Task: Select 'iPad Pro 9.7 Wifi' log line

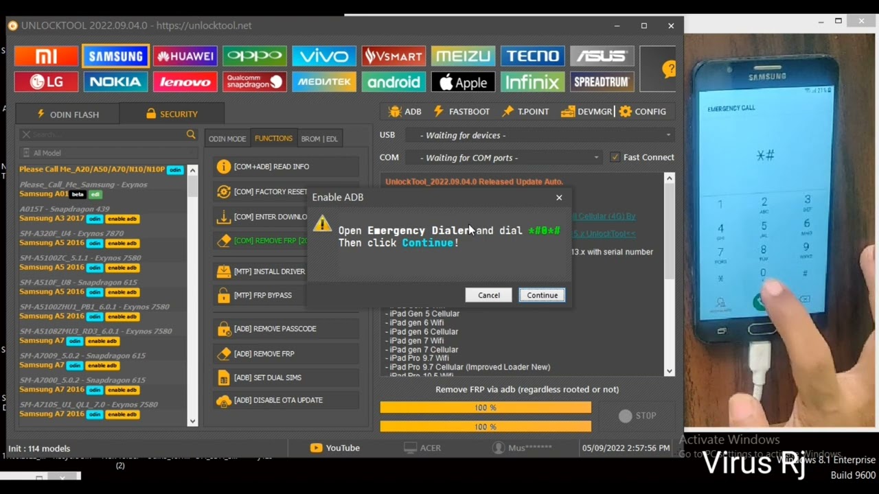Action: [x=417, y=358]
